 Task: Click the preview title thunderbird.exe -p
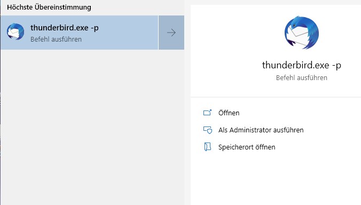pos(302,65)
